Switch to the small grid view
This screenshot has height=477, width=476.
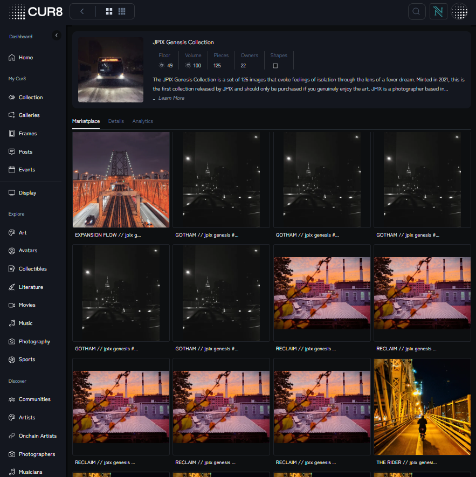[x=122, y=11]
